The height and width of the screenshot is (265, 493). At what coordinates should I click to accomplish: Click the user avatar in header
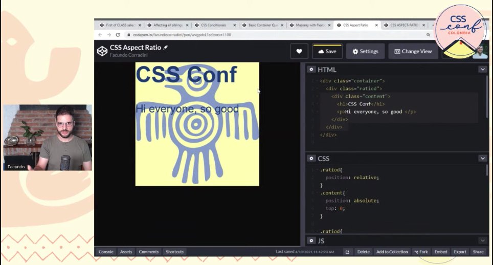point(480,52)
